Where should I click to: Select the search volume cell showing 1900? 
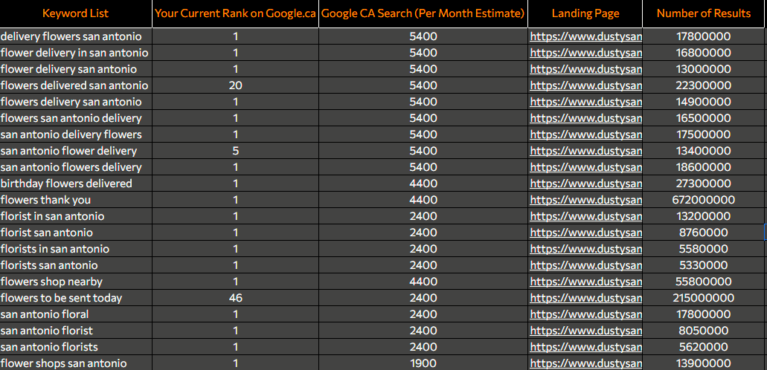[x=423, y=363]
